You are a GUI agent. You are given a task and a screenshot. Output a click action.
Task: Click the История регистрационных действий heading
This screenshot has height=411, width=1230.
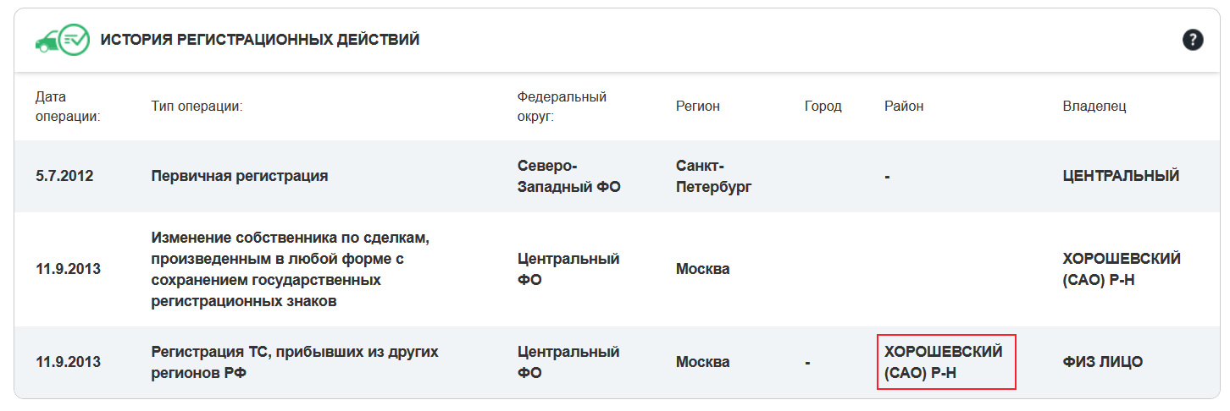click(260, 40)
